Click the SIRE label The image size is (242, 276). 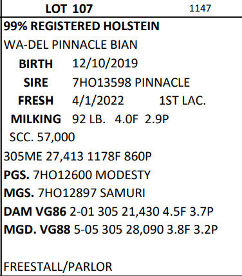pyautogui.click(x=36, y=83)
